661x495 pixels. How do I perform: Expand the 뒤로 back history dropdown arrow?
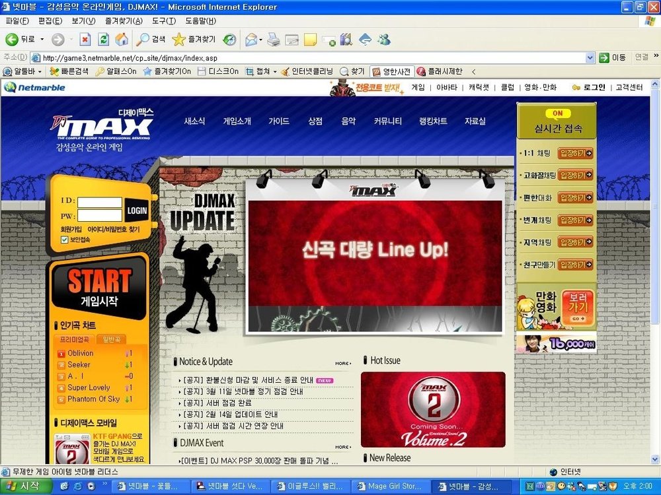[42, 40]
